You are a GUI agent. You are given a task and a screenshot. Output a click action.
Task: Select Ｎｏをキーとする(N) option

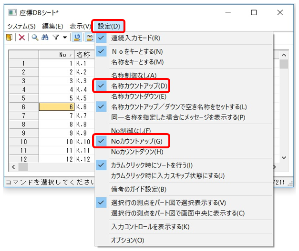tap(184, 51)
